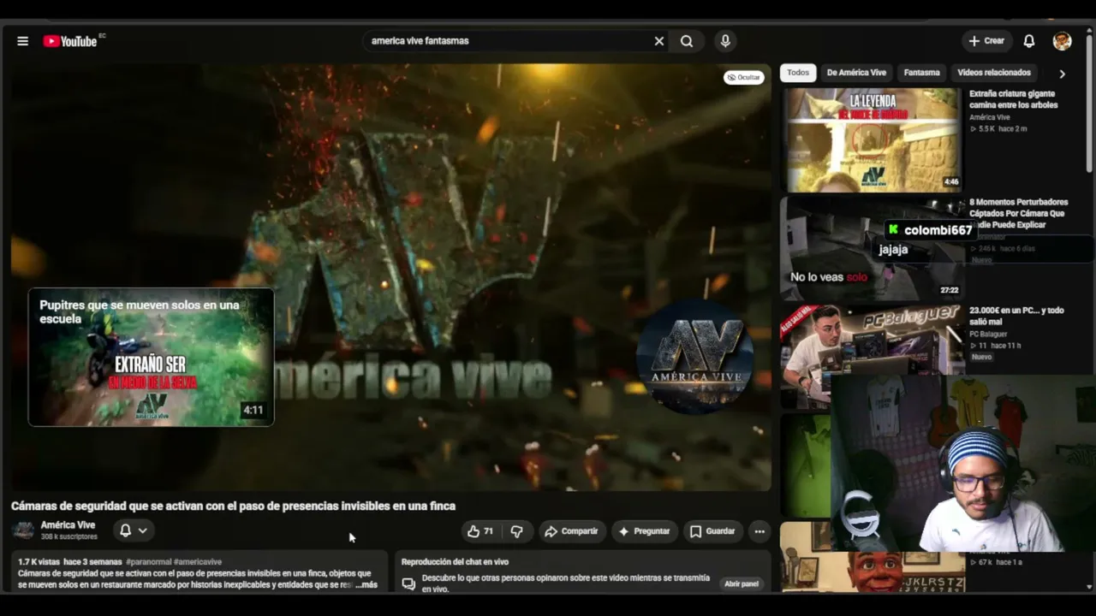Open the Crear menu
The width and height of the screenshot is (1096, 616).
[x=986, y=41]
